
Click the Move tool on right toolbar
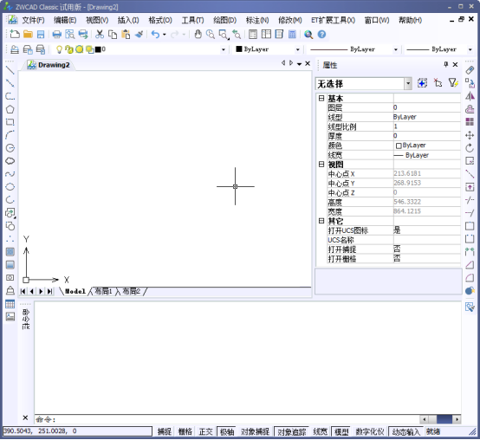470,135
